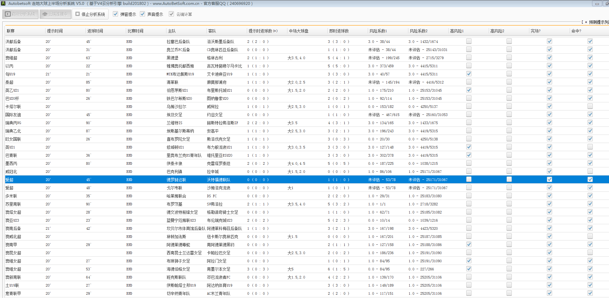Click the 提示时进球数 column header
The width and height of the screenshot is (609, 298).
click(263, 31)
